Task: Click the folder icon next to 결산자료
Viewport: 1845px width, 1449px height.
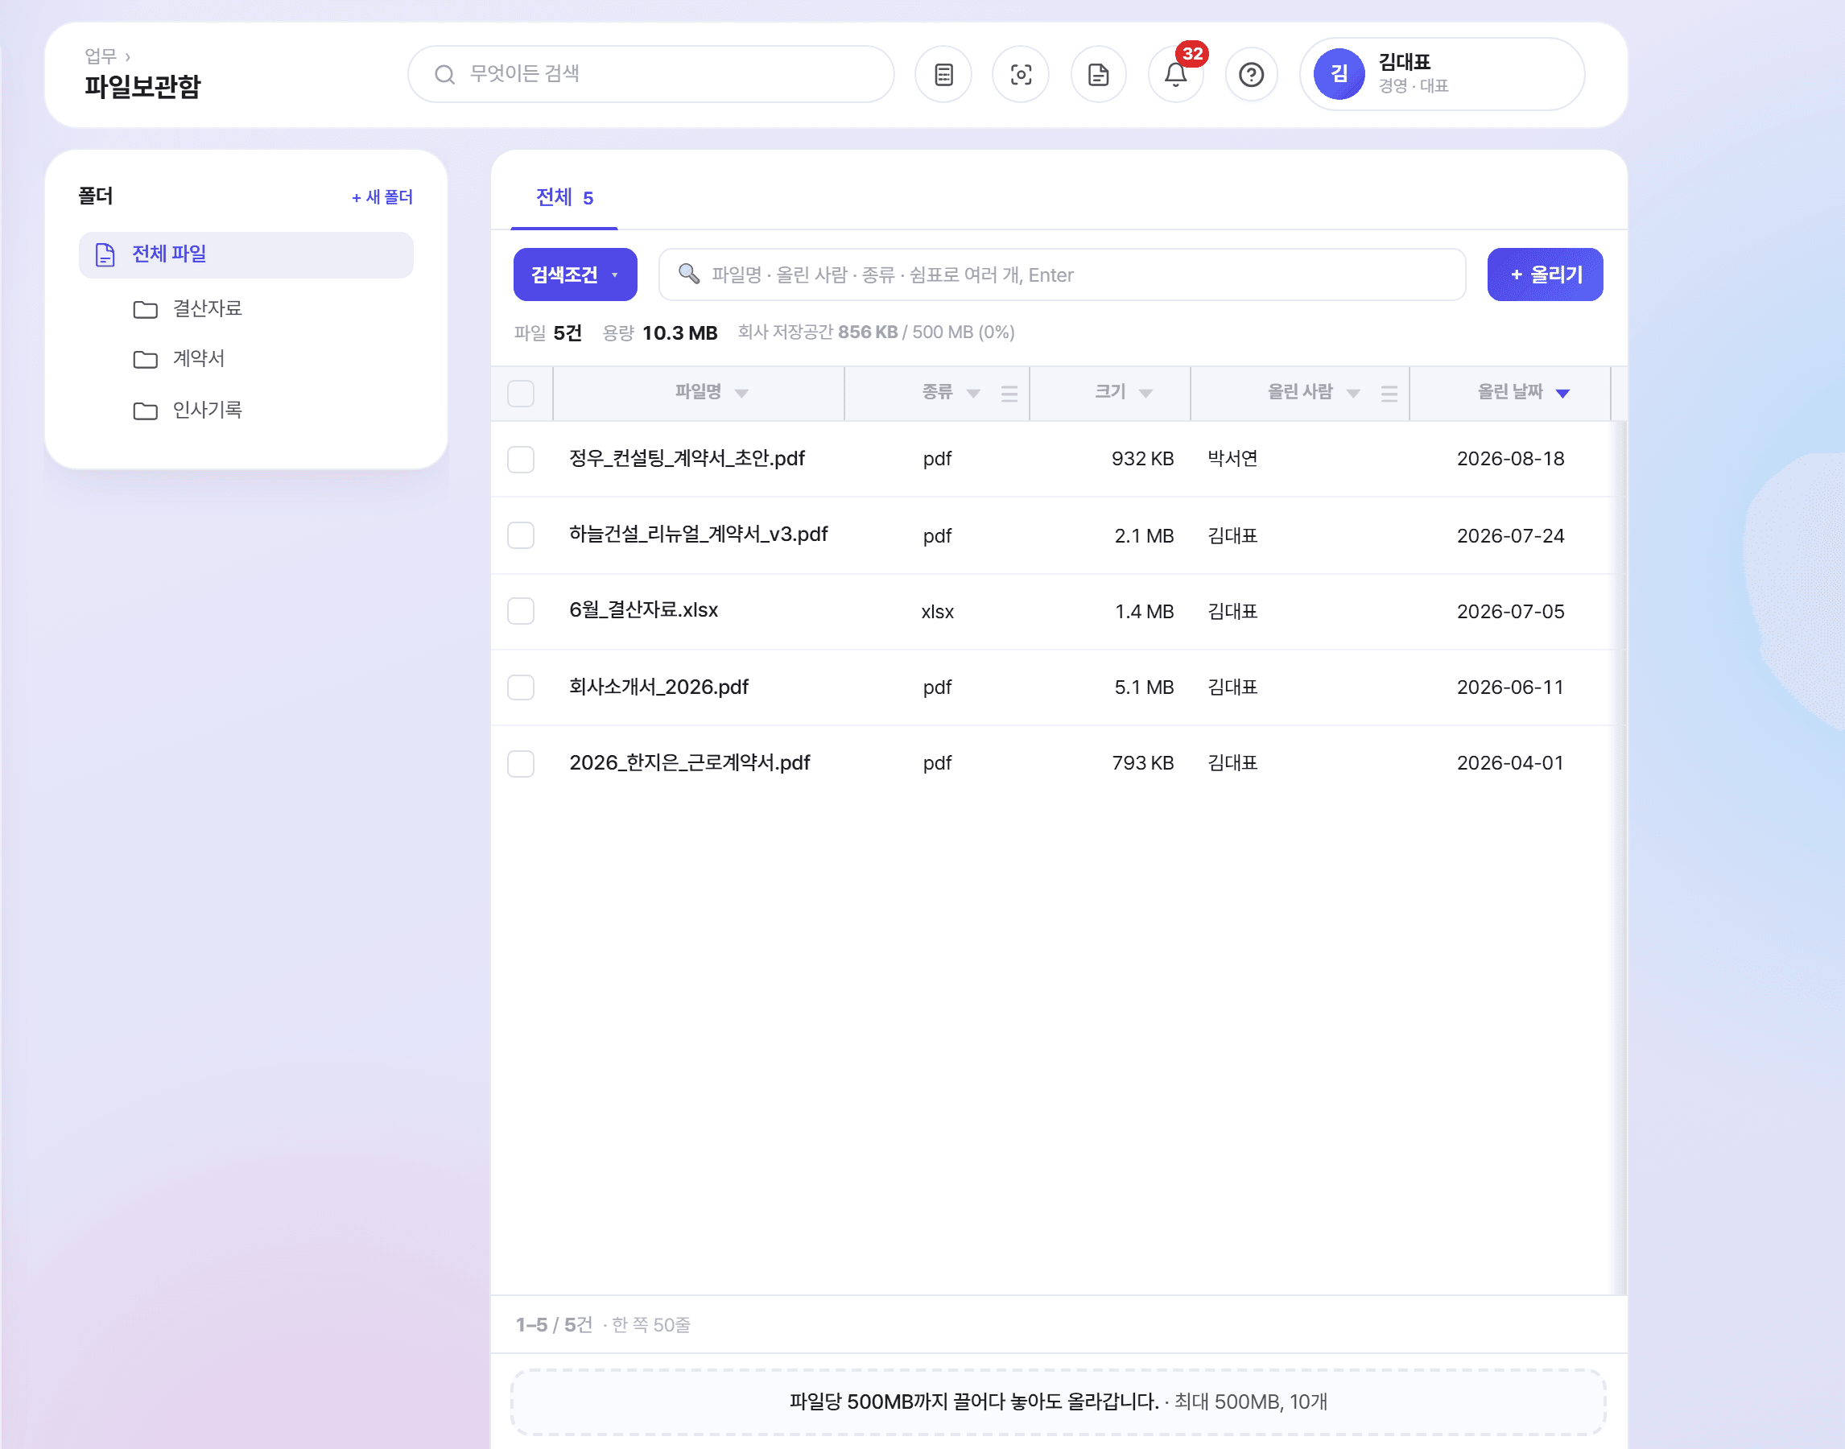Action: click(x=145, y=309)
